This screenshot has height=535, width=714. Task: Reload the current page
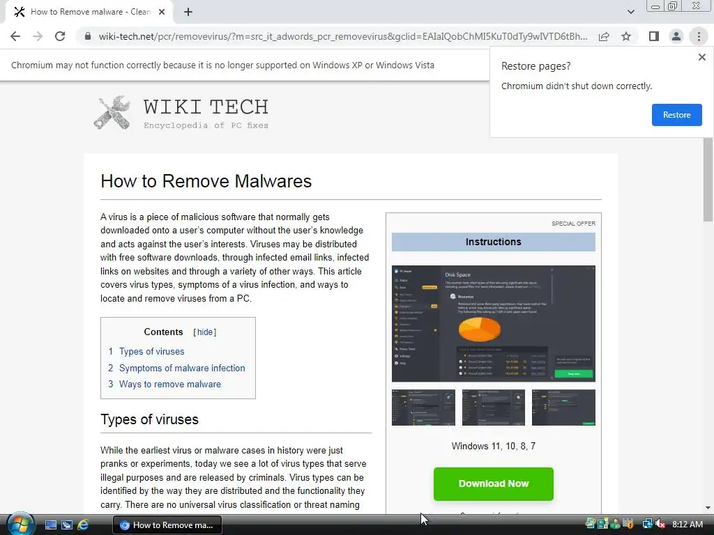60,36
